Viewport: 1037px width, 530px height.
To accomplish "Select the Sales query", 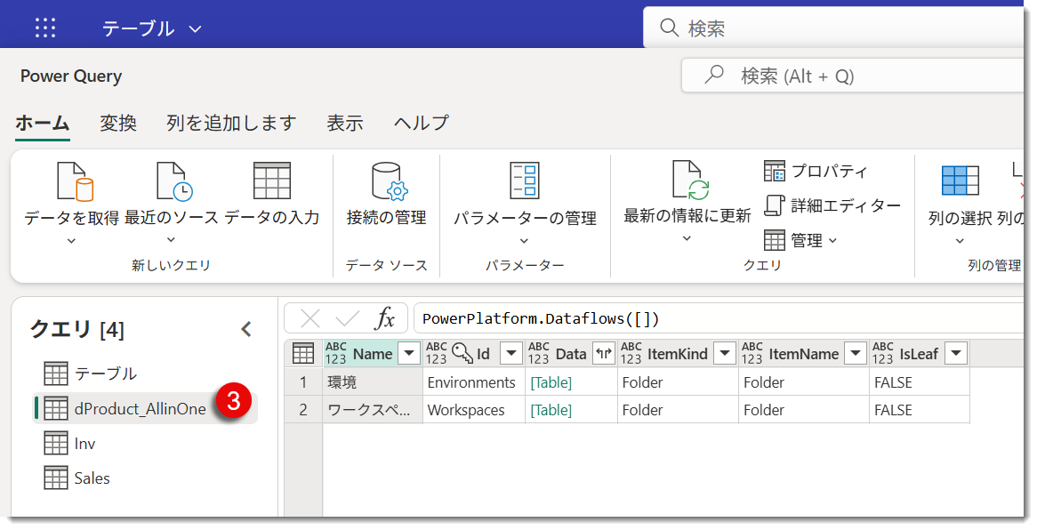I will (x=145, y=478).
